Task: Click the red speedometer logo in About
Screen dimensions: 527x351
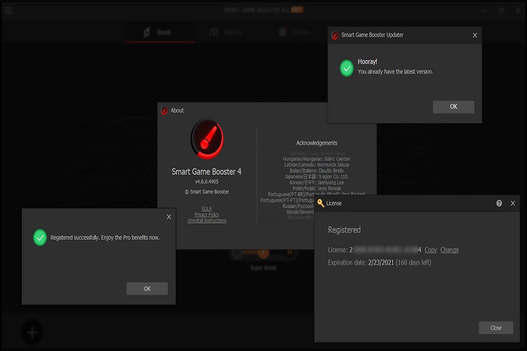Action: pos(207,139)
